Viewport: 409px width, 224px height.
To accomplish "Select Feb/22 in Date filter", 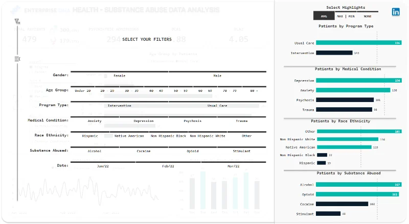I will coord(168,166).
